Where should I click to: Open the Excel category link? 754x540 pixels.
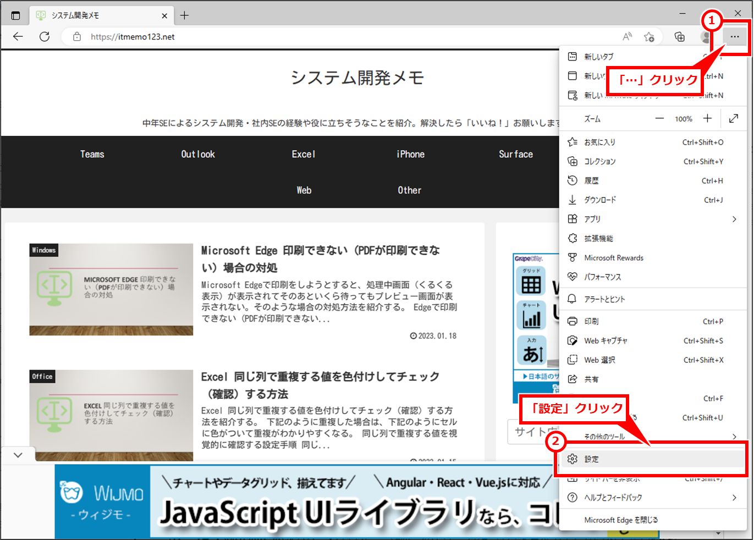pyautogui.click(x=304, y=155)
